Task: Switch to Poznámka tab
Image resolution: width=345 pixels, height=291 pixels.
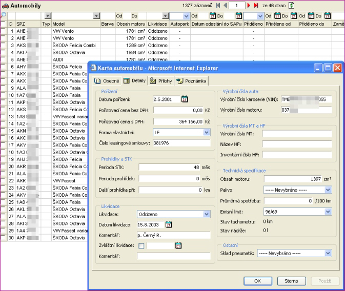Action: [191, 81]
